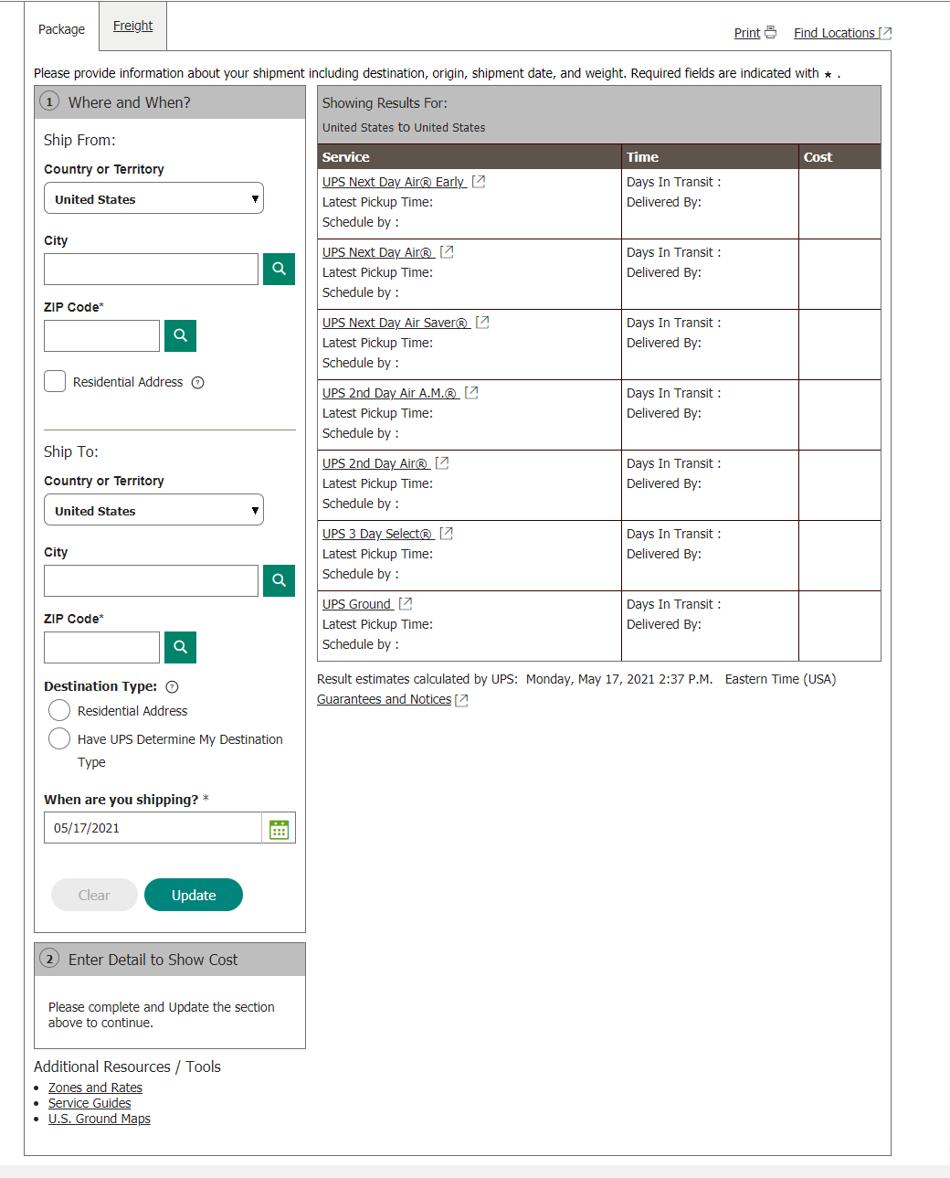Open the shipping date calendar picker
The image size is (950, 1178).
(279, 827)
